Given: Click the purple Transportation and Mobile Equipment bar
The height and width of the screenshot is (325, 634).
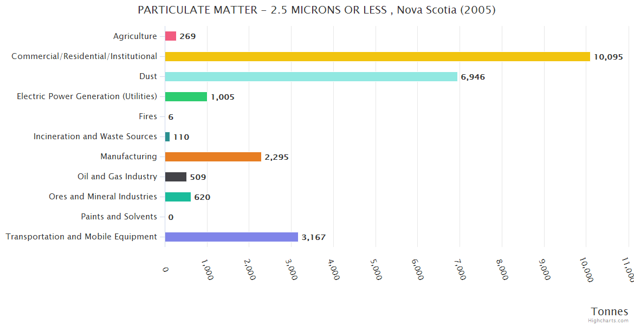Looking at the screenshot, I should 231,237.
